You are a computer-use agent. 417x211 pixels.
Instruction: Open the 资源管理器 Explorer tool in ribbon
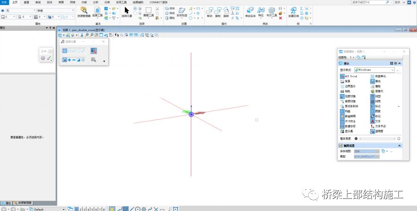84,12
